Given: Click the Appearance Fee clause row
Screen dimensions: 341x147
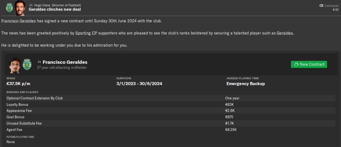Looking at the screenshot, I should click(170, 111).
